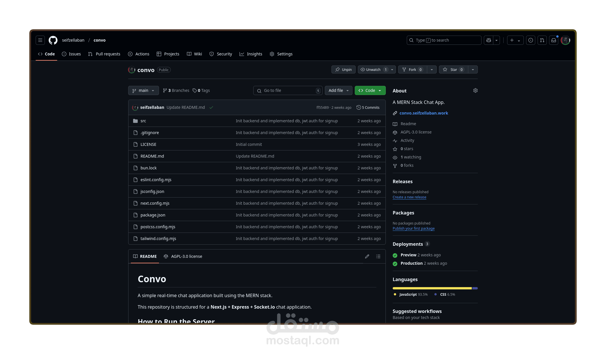Open the notifications inbox icon
Image resolution: width=606 pixels, height=354 pixels.
point(554,40)
